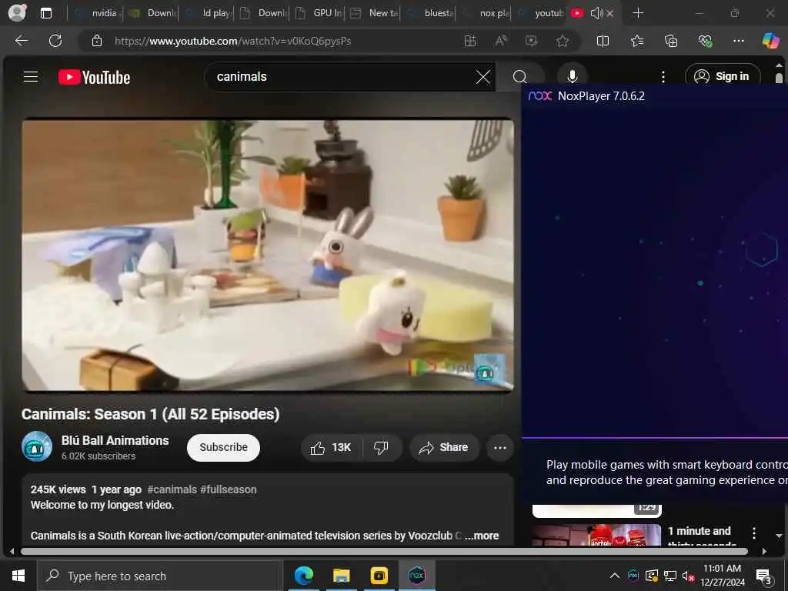788x591 pixels.
Task: Click the muted volume tray icon
Action: 688,576
